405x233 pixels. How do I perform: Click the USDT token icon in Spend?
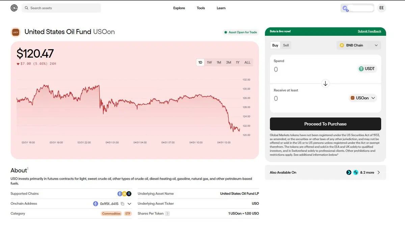[361, 69]
